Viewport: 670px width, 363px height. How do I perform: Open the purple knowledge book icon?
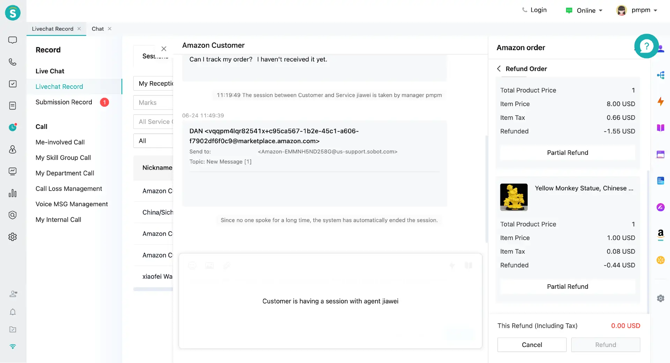[661, 128]
